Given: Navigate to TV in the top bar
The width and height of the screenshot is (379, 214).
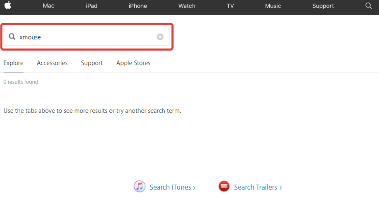Looking at the screenshot, I should click(230, 6).
